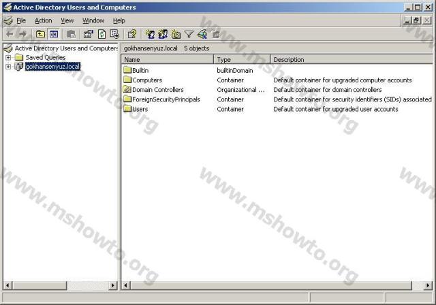Select the ForeignSecurityPrincipals row name

click(166, 99)
